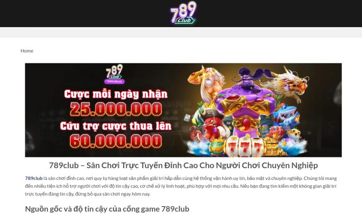The height and width of the screenshot is (217, 362).
Task: Click the gray navigation strip below header
Action: pyautogui.click(x=181, y=32)
